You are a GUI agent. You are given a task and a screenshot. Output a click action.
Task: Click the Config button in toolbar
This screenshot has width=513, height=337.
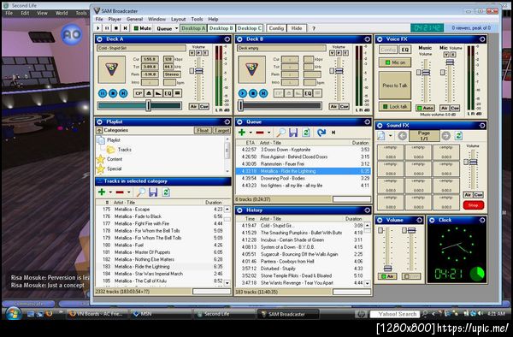coord(276,28)
